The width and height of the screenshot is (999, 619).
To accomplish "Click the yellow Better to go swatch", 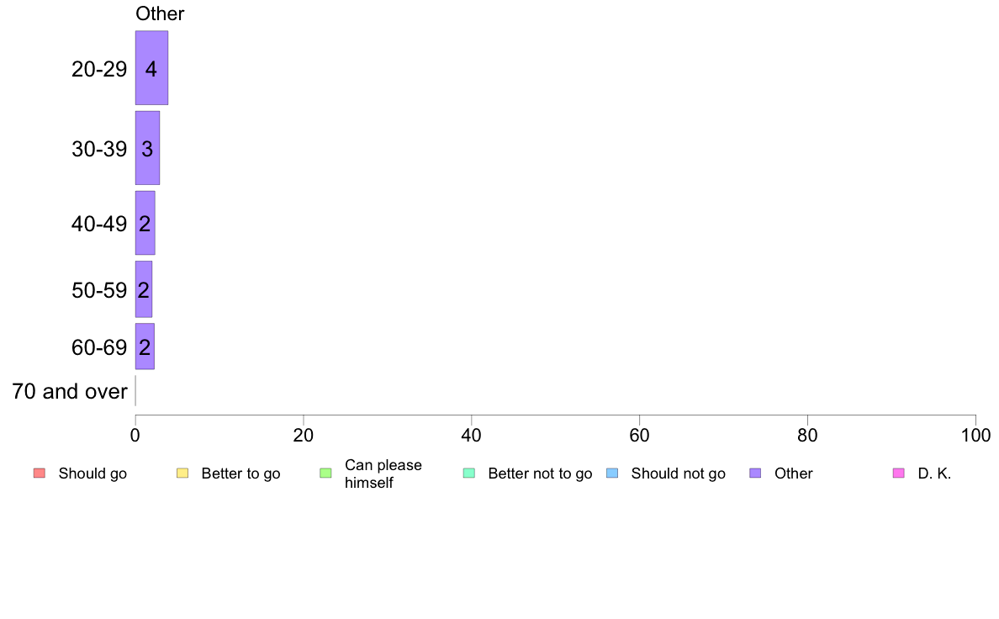I will coord(182,473).
